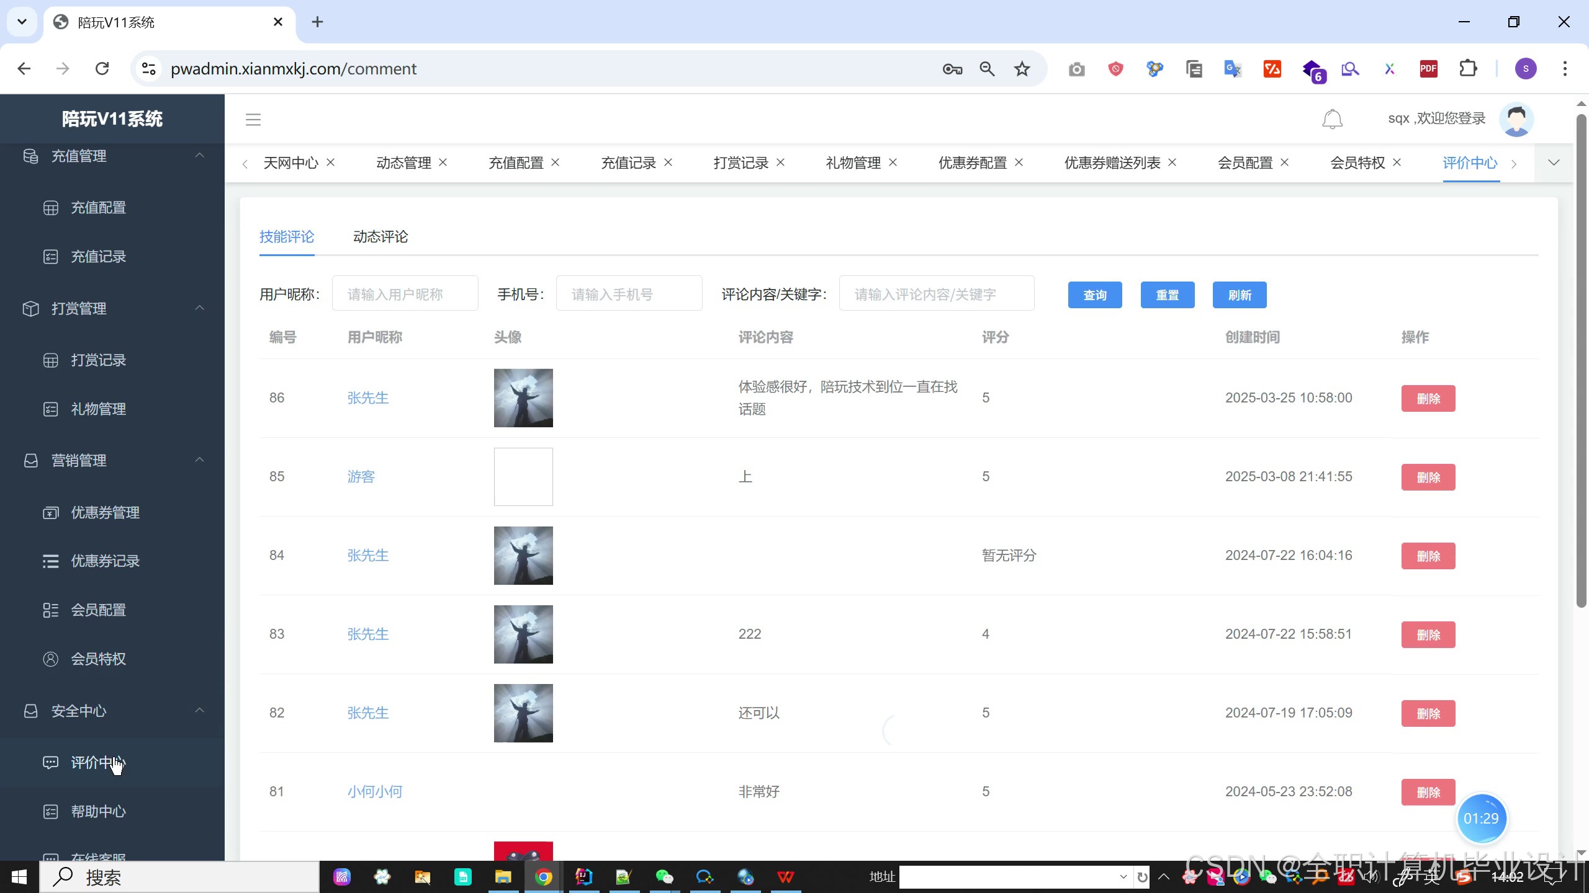This screenshot has width=1589, height=893.
Task: Close the 动态管理 tab
Action: (x=443, y=162)
